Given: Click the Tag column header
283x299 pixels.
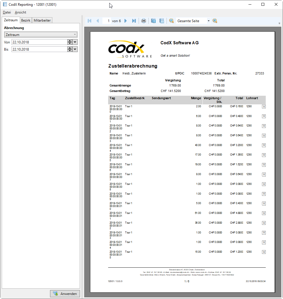Looking at the screenshot, I should click(112, 98).
